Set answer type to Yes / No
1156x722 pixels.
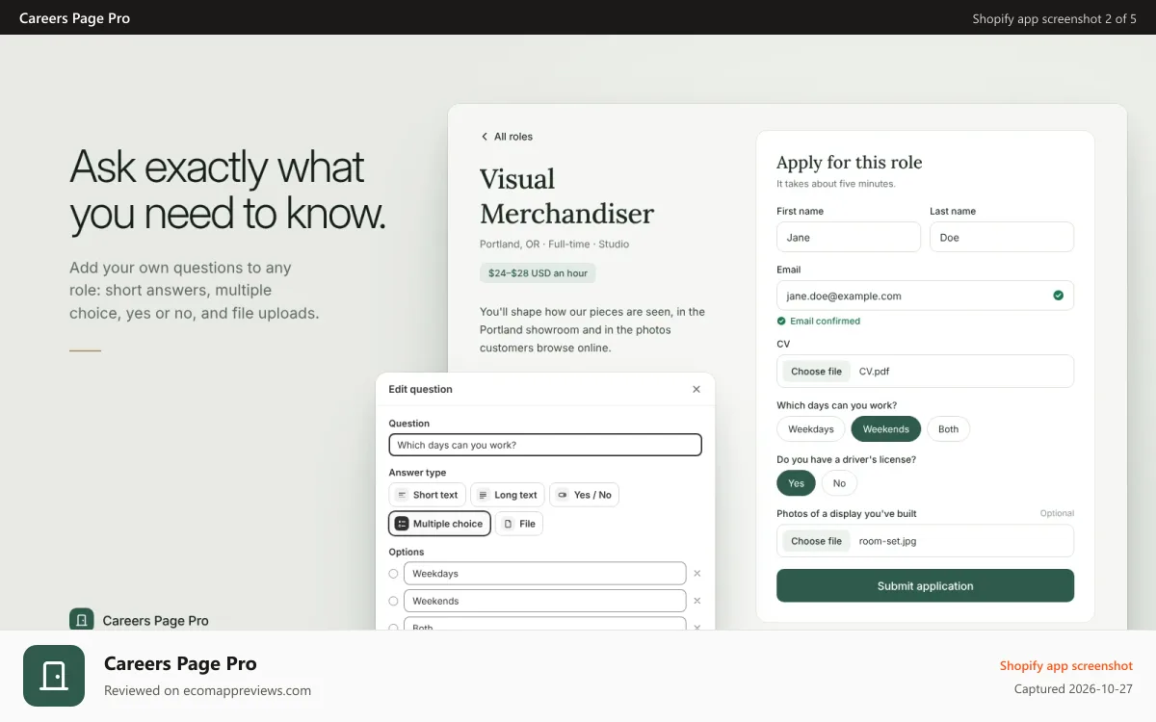pyautogui.click(x=585, y=495)
